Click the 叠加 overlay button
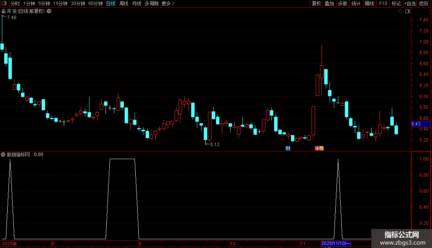Viewport: 432px width, 248px height. click(329, 3)
